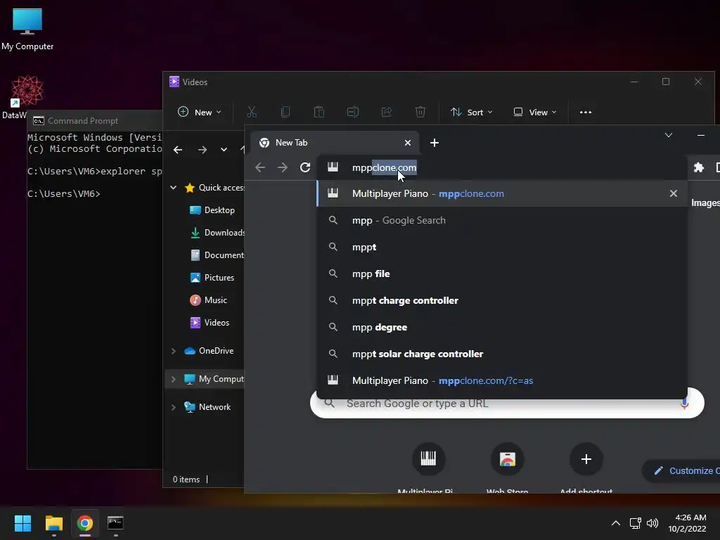The height and width of the screenshot is (540, 720).
Task: Choose the mppclone.com/?c=as suggestion
Action: 502,380
